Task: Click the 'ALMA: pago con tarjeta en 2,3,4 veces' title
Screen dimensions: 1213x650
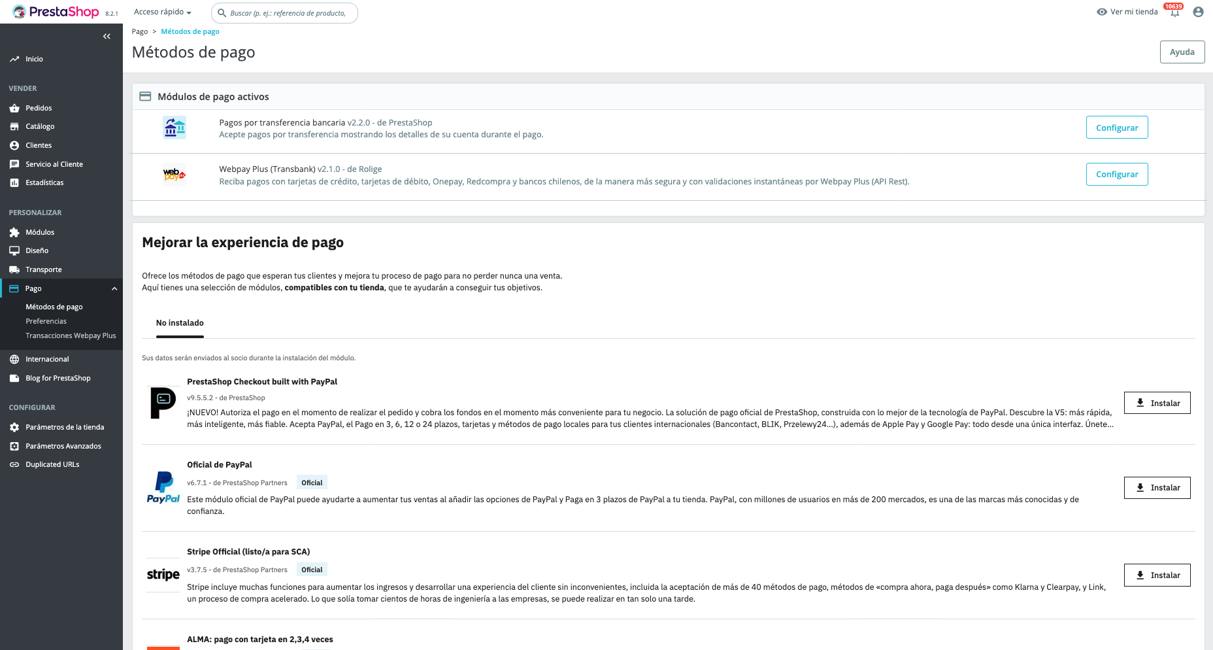Action: point(260,640)
